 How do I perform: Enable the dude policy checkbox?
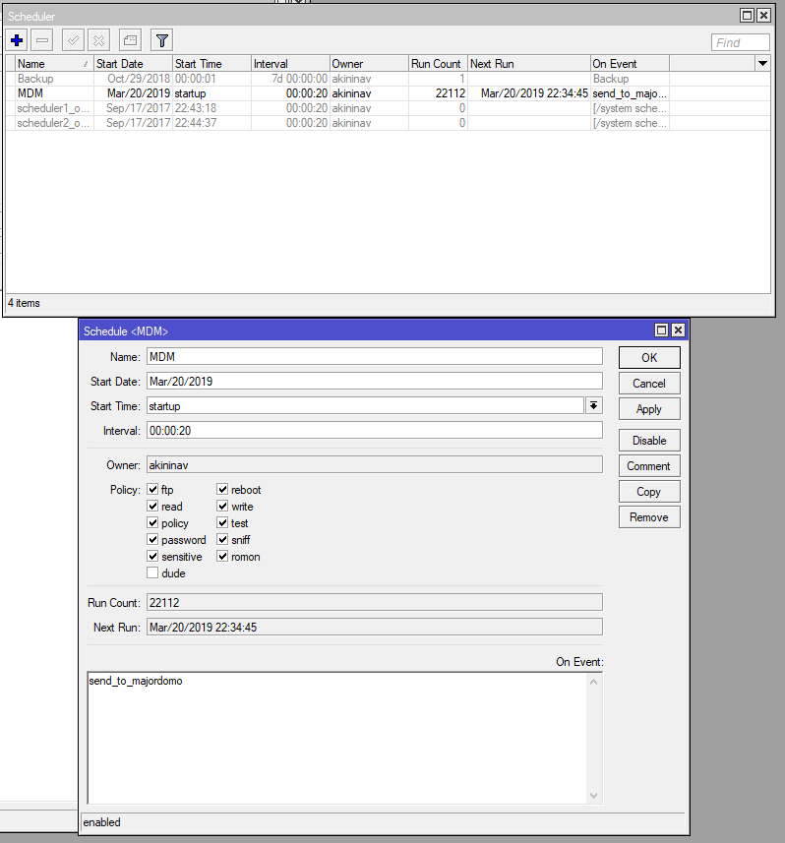click(x=152, y=572)
